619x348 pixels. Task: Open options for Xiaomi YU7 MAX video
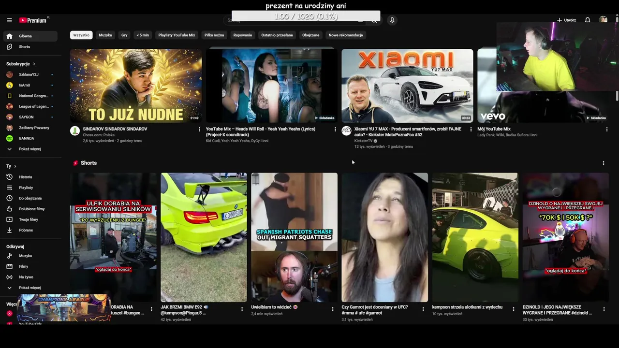(x=471, y=130)
